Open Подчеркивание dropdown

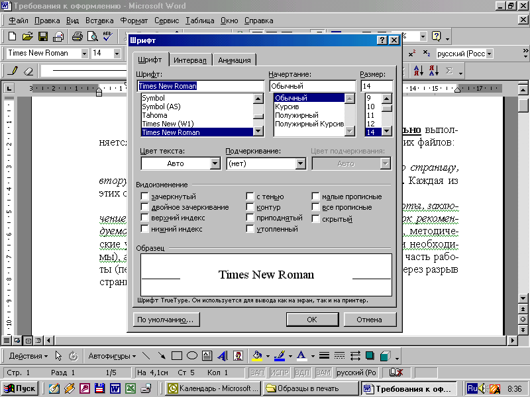300,163
